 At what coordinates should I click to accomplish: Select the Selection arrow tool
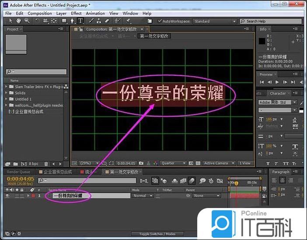[10, 21]
